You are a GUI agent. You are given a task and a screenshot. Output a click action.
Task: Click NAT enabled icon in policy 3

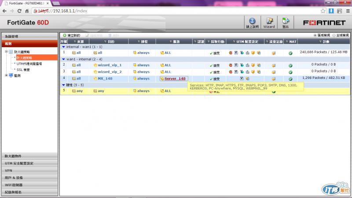tap(290, 72)
